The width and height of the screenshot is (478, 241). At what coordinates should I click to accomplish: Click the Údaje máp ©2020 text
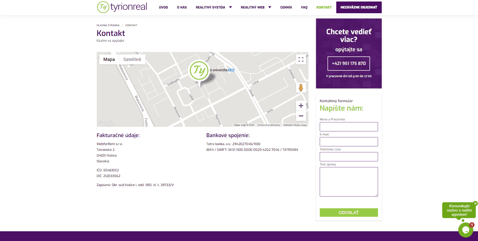tap(244, 125)
